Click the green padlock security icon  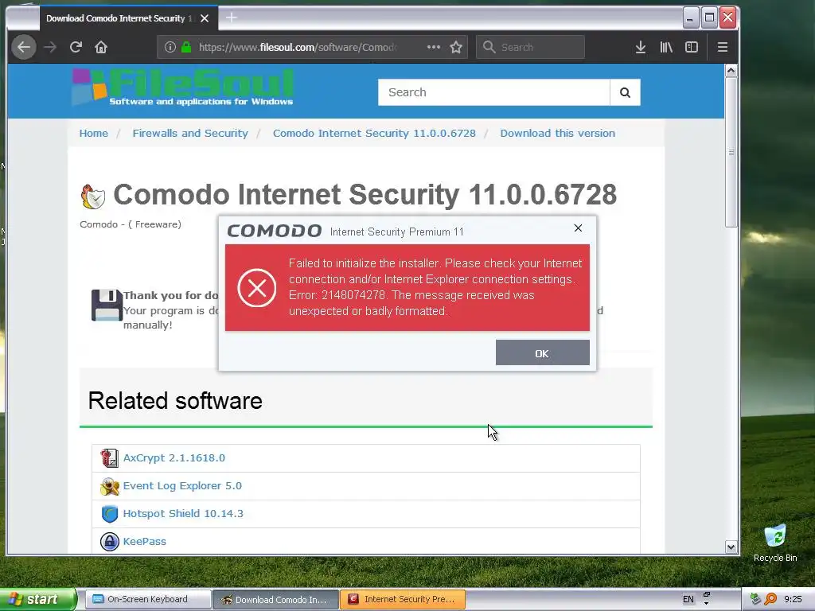pyautogui.click(x=186, y=47)
